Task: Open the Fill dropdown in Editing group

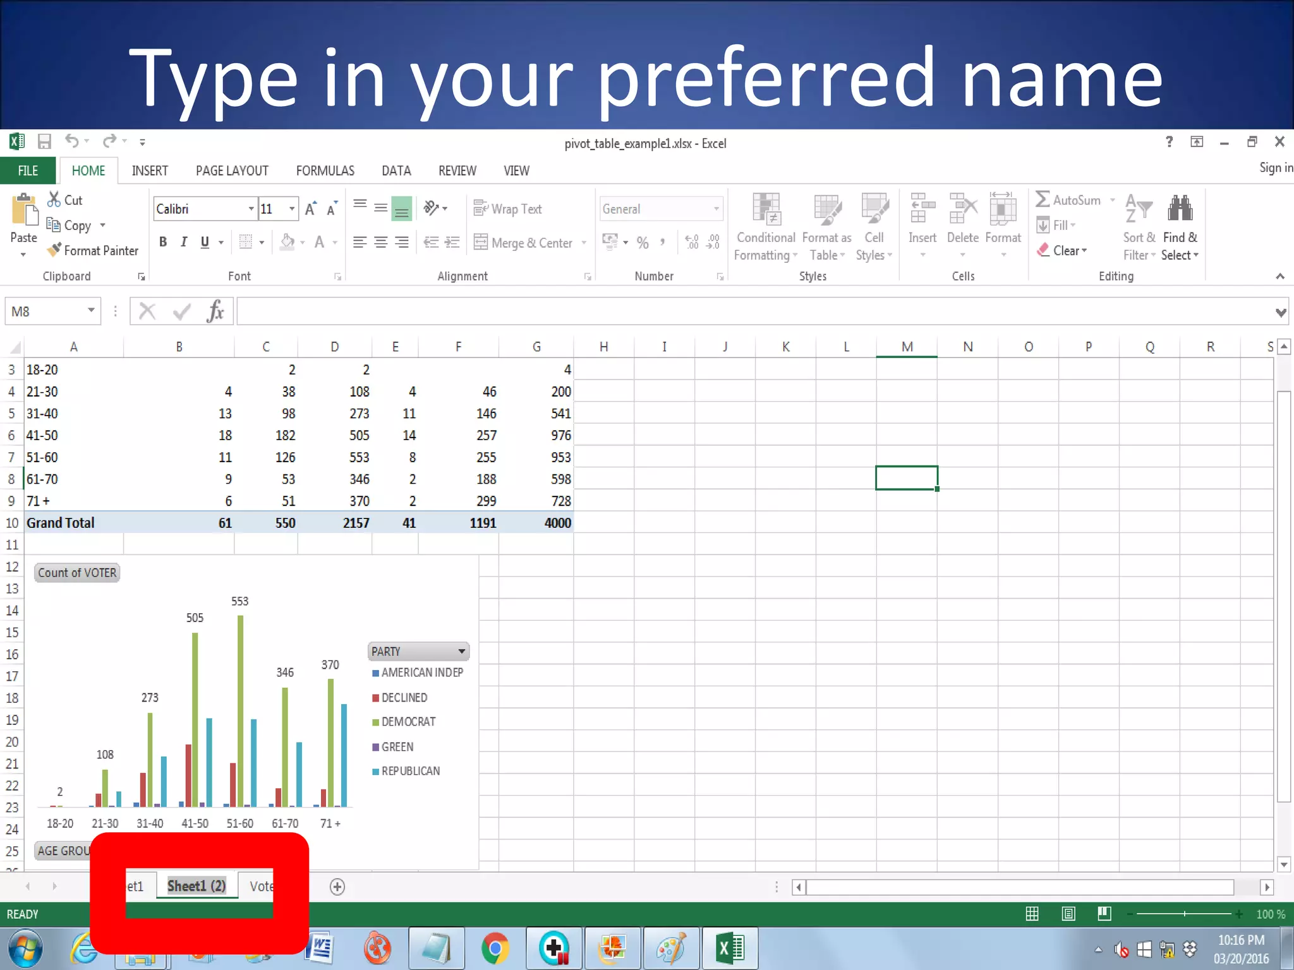Action: click(1056, 225)
